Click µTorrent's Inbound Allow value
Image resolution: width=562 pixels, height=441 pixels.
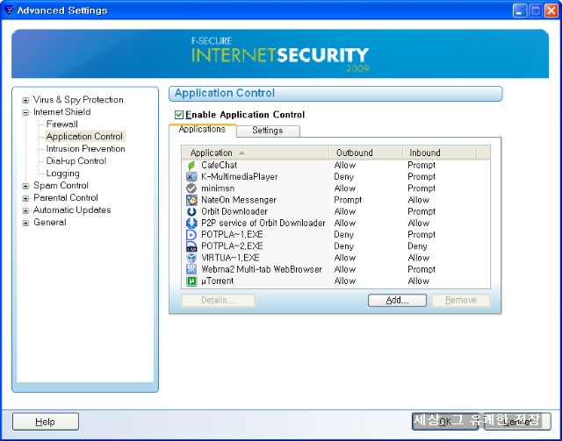(x=418, y=281)
